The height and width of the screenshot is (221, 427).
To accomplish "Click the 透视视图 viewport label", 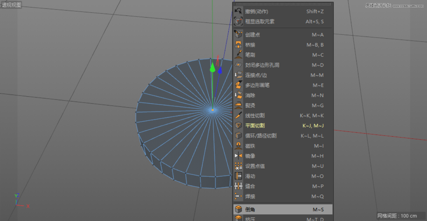I will click(12, 5).
